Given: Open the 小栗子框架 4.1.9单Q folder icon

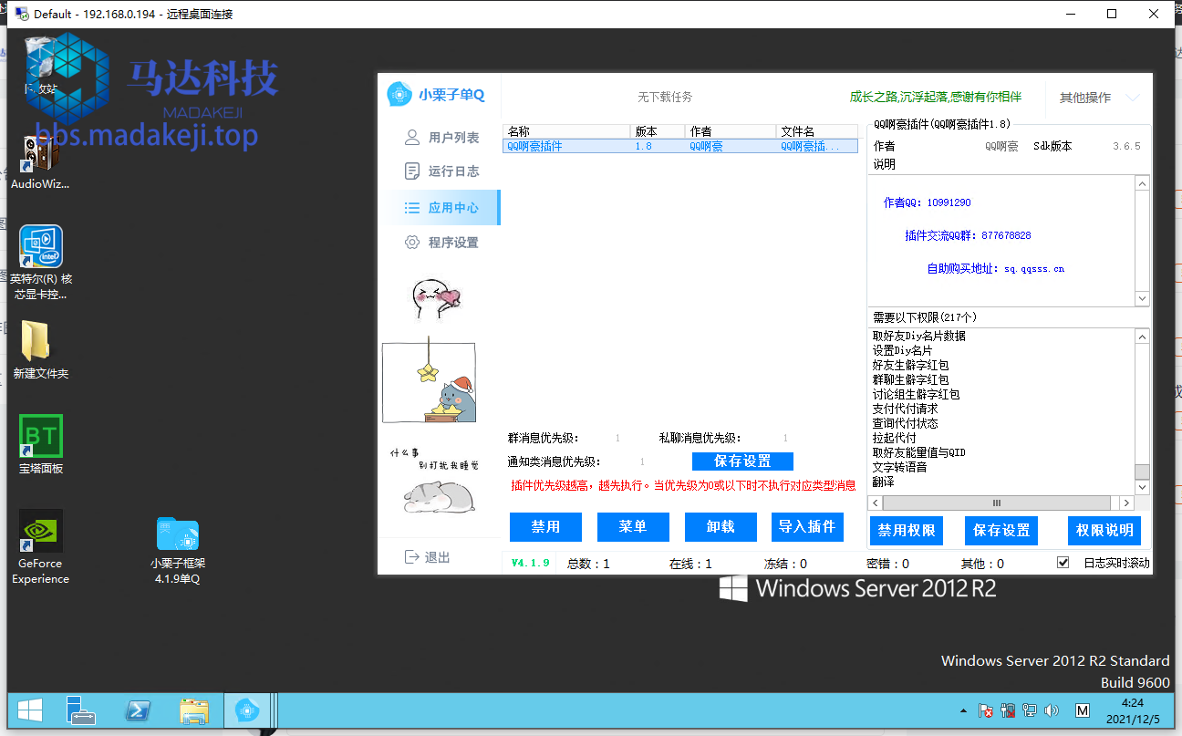Looking at the screenshot, I should (178, 551).
